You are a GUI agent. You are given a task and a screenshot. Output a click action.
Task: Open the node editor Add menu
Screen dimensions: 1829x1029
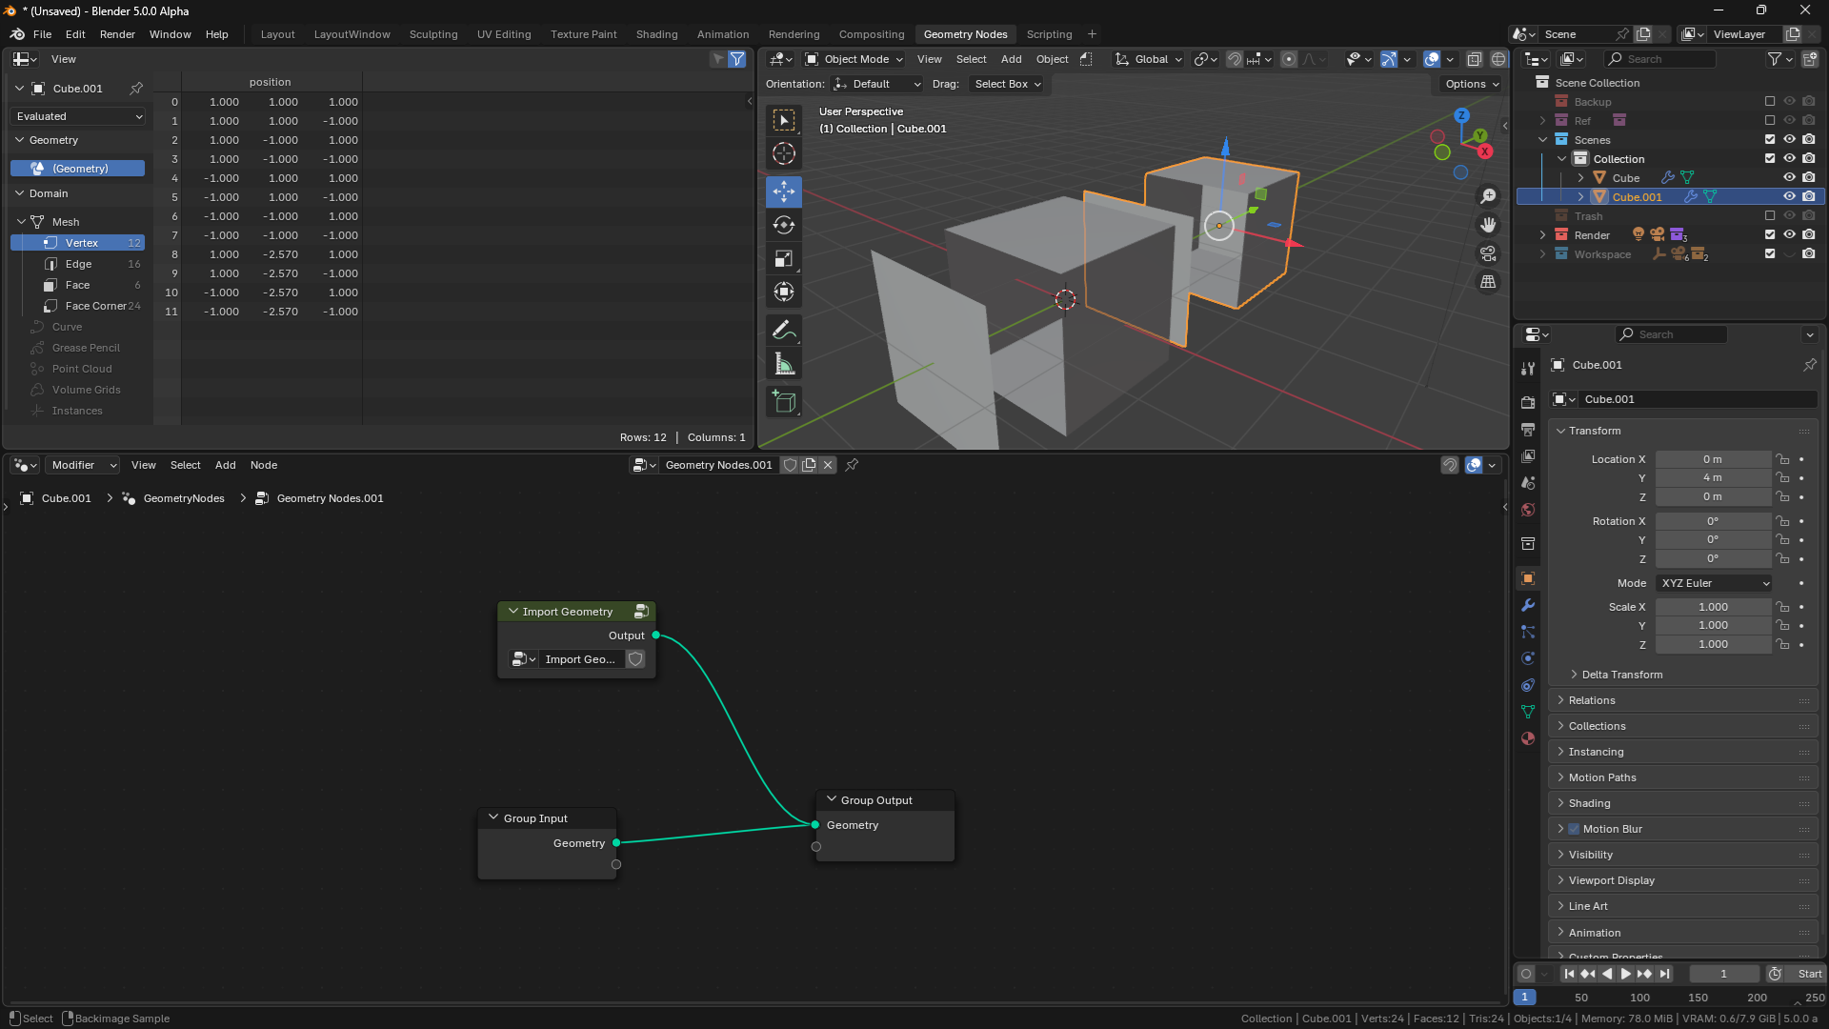point(225,465)
